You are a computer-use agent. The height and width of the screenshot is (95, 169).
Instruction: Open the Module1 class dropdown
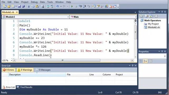tap(68, 17)
